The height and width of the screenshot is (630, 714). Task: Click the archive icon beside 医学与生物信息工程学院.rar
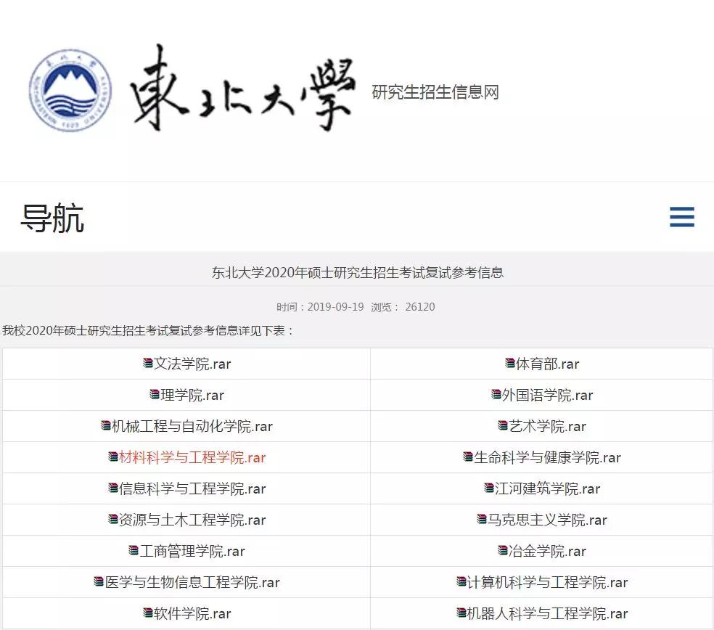(99, 581)
